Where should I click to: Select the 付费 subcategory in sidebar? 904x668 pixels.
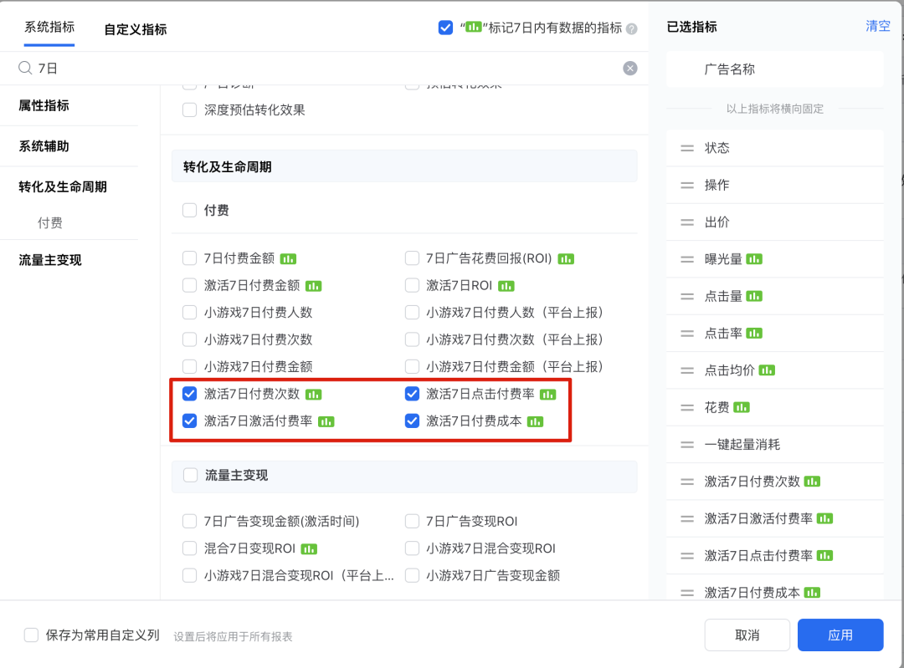(50, 223)
